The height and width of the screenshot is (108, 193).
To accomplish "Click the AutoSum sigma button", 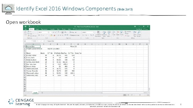I will (x=128, y=31).
